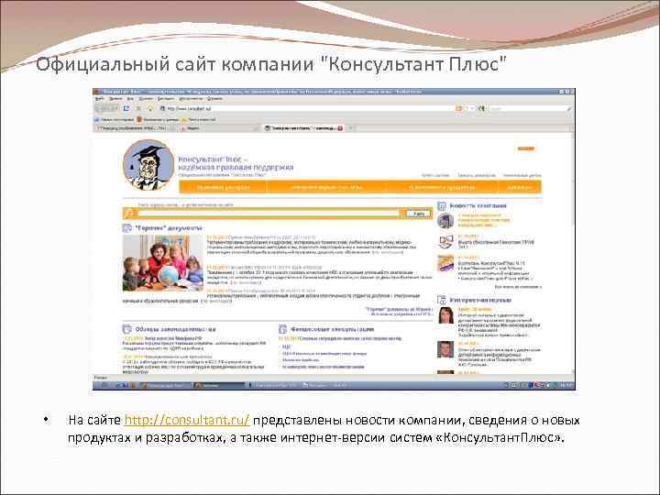Click the site search input field
This screenshot has width=660, height=495.
click(268, 214)
